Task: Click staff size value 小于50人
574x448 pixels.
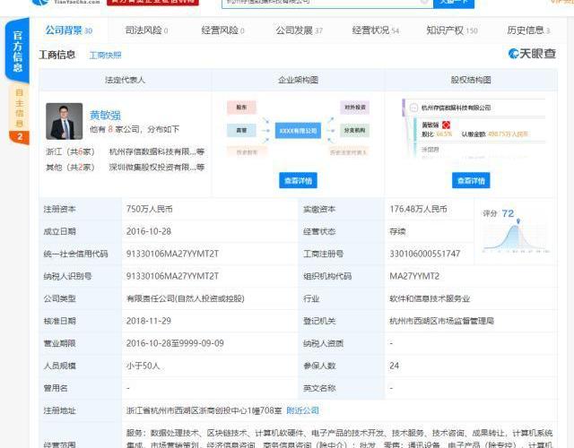Action: pyautogui.click(x=143, y=366)
